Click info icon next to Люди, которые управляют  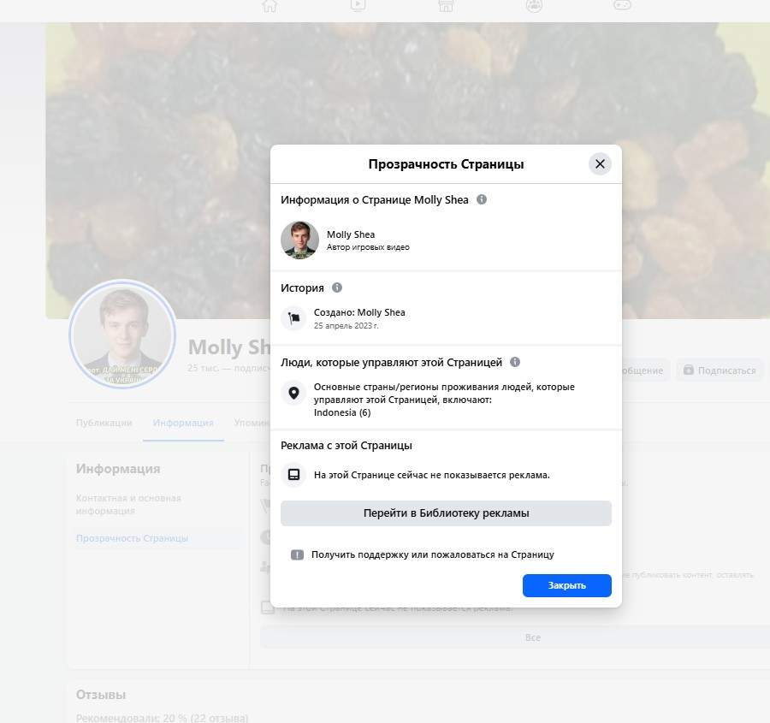click(x=515, y=362)
